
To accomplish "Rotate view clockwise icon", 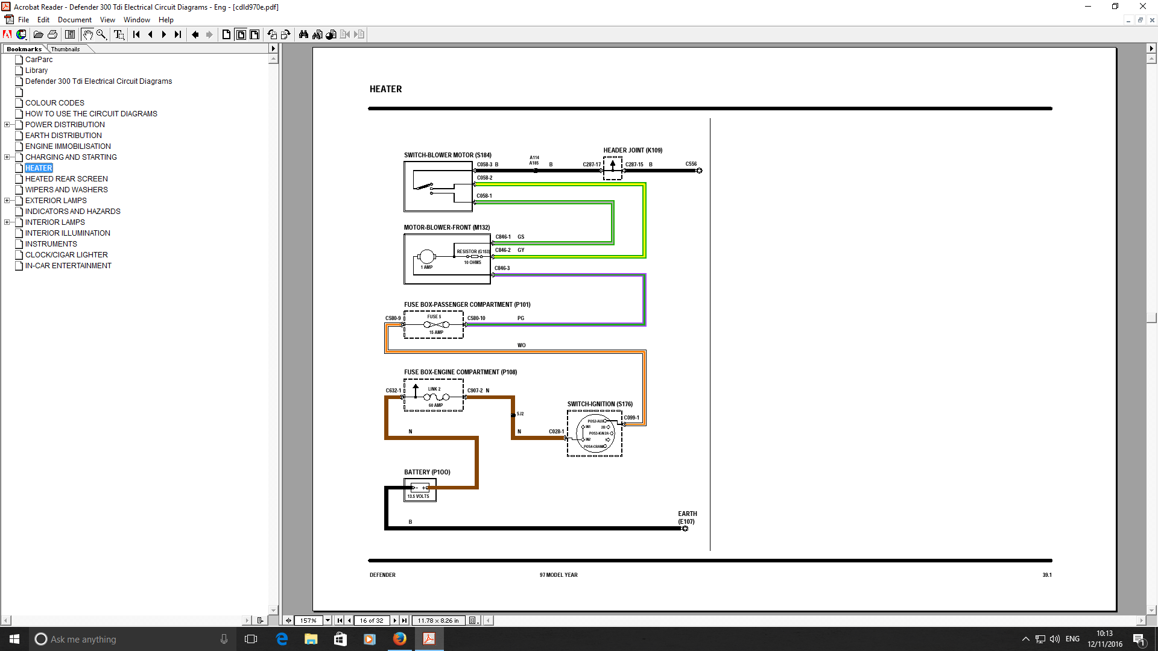I will (x=286, y=34).
